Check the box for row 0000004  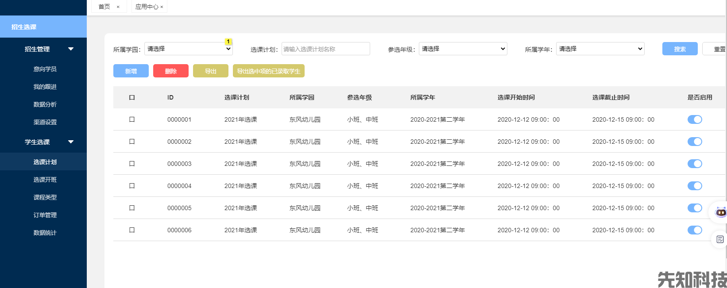(x=132, y=186)
